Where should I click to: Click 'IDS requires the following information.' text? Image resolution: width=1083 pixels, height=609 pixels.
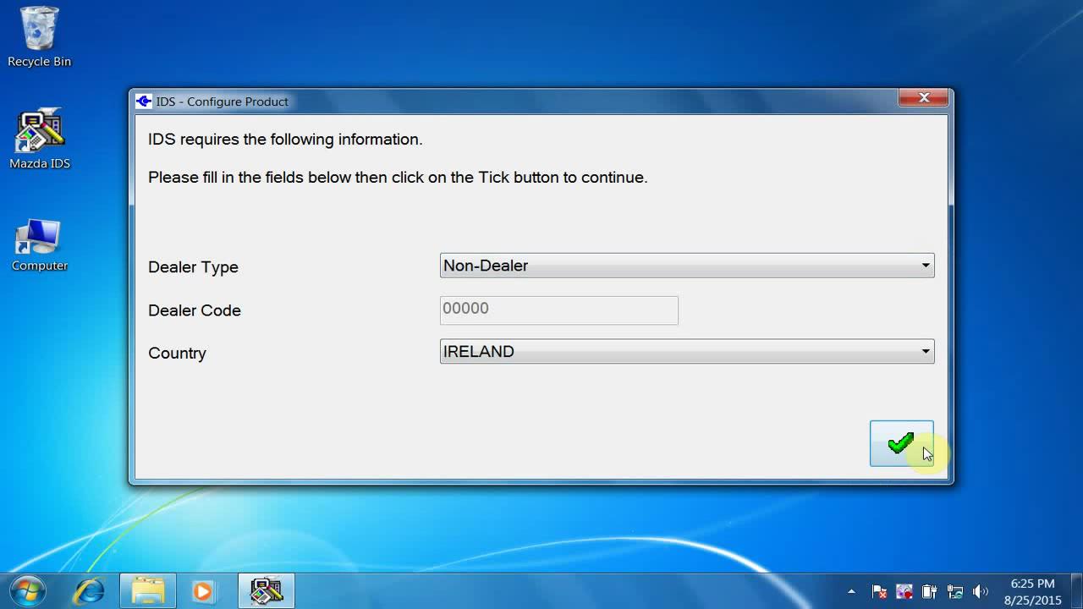tap(285, 140)
